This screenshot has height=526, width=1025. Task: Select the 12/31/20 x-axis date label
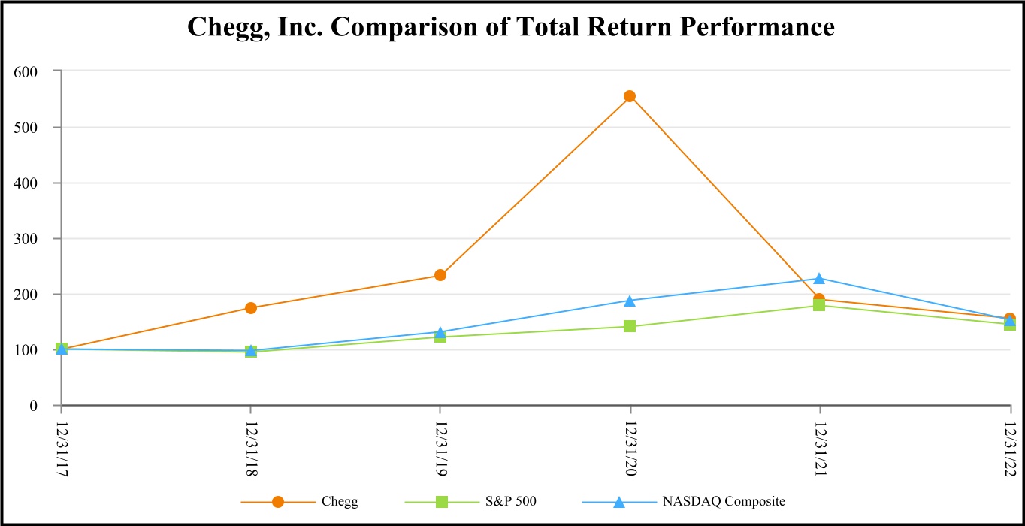630,445
